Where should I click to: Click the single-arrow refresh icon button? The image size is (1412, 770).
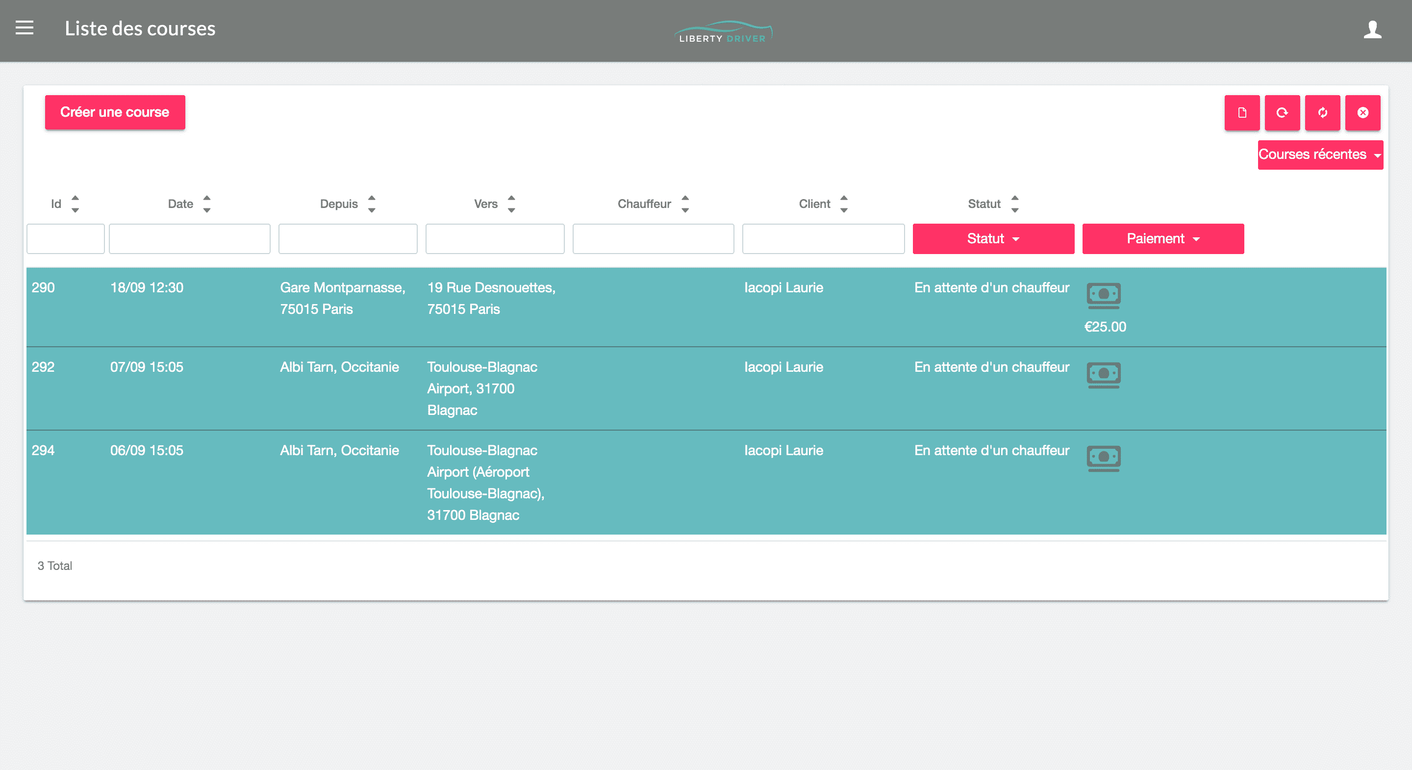click(x=1282, y=112)
